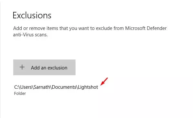
Task: Select the Lightshot folder exclusion entry
Action: (56, 90)
